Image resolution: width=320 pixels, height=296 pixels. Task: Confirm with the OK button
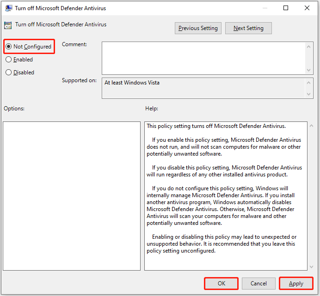pos(221,284)
